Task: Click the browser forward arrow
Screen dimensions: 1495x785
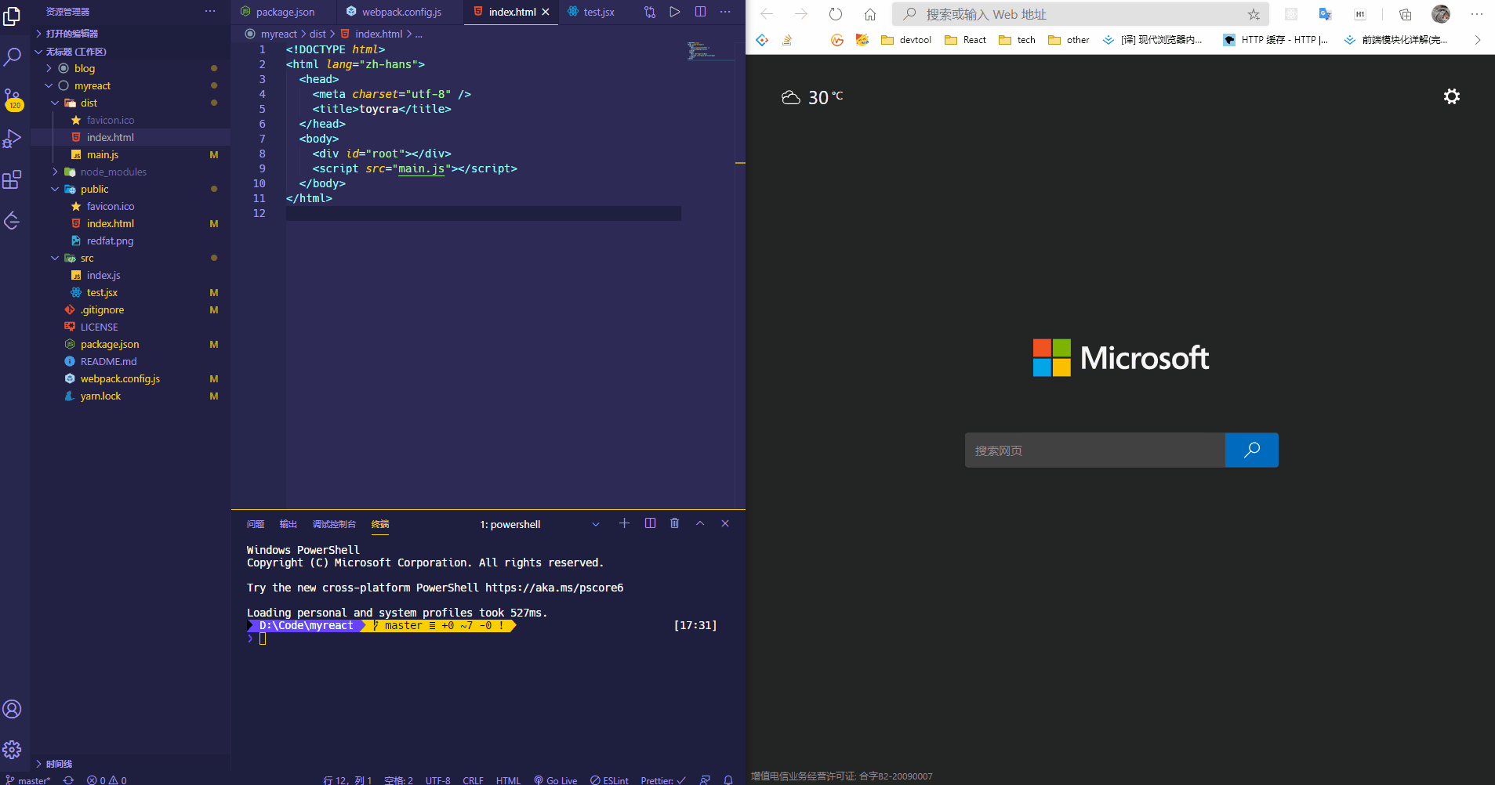Action: tap(800, 14)
